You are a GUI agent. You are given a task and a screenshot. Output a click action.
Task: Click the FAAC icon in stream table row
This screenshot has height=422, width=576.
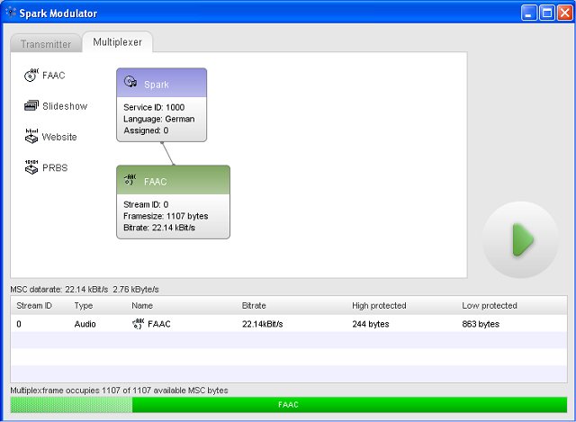pos(138,324)
